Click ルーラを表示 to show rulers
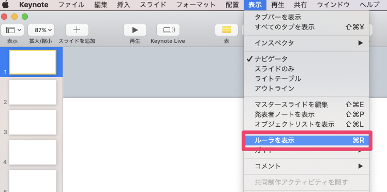387x192 pixels. click(x=306, y=140)
